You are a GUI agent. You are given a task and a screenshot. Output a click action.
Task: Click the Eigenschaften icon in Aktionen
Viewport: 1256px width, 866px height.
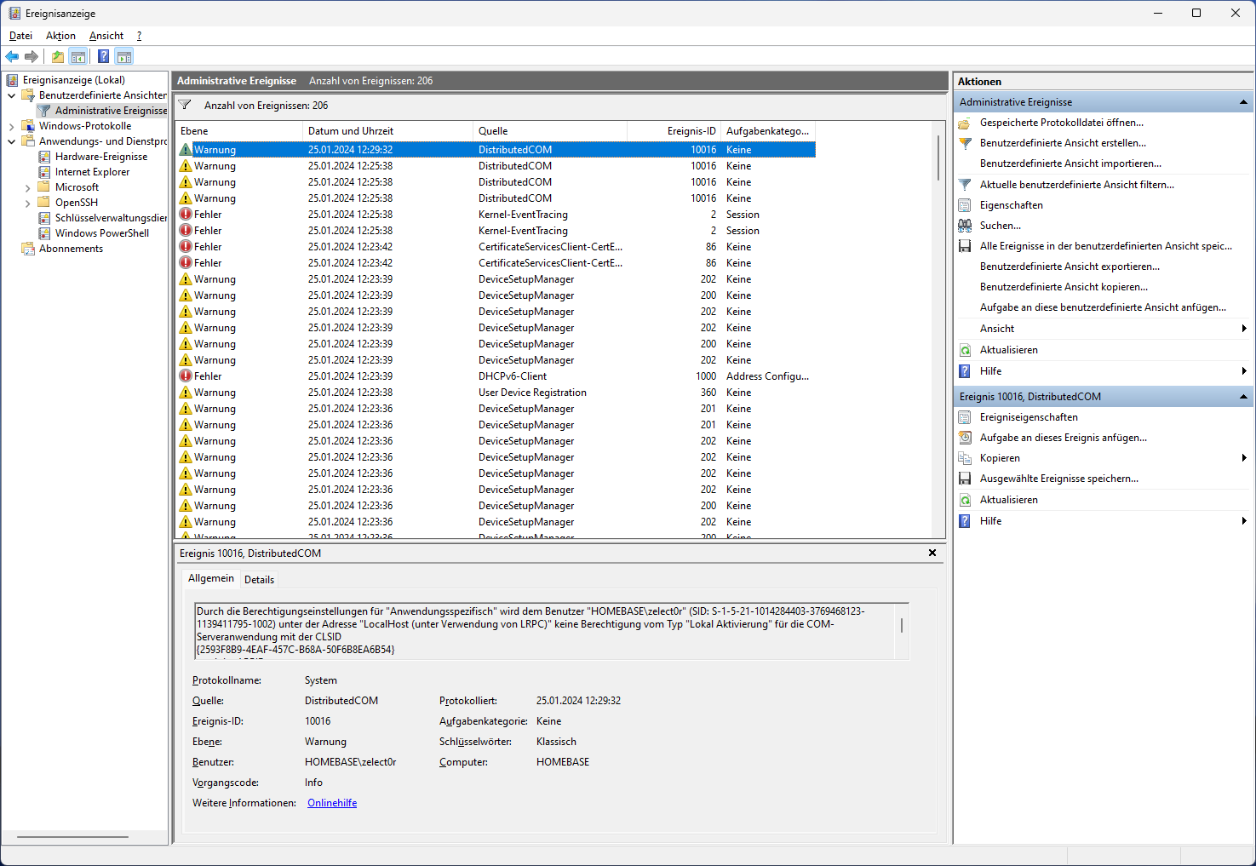click(x=965, y=205)
